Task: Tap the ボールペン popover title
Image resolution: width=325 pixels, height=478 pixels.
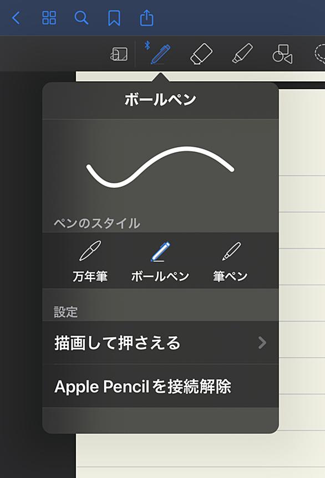Action: [x=160, y=100]
